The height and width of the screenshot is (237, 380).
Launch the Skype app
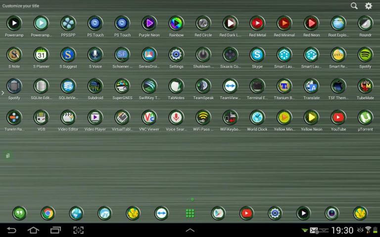click(x=257, y=54)
